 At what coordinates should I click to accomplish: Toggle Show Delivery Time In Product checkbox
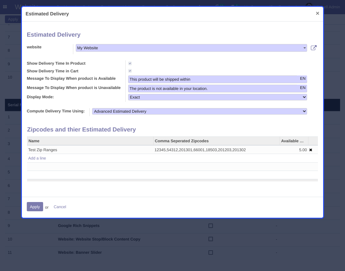tap(130, 63)
